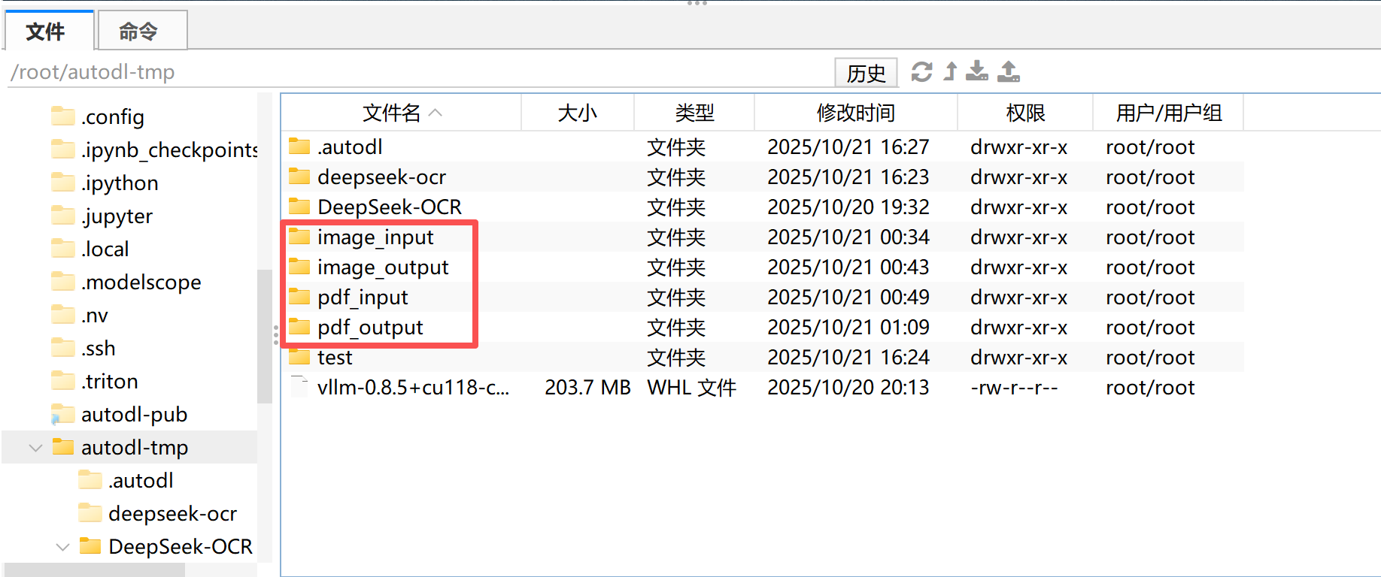Open the .modelscope folder in the sidebar
Screen dimensions: 1381x577
point(141,282)
